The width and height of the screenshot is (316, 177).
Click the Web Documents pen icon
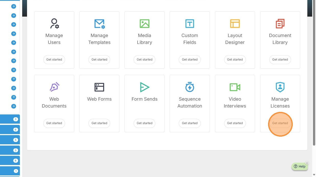pos(54,87)
